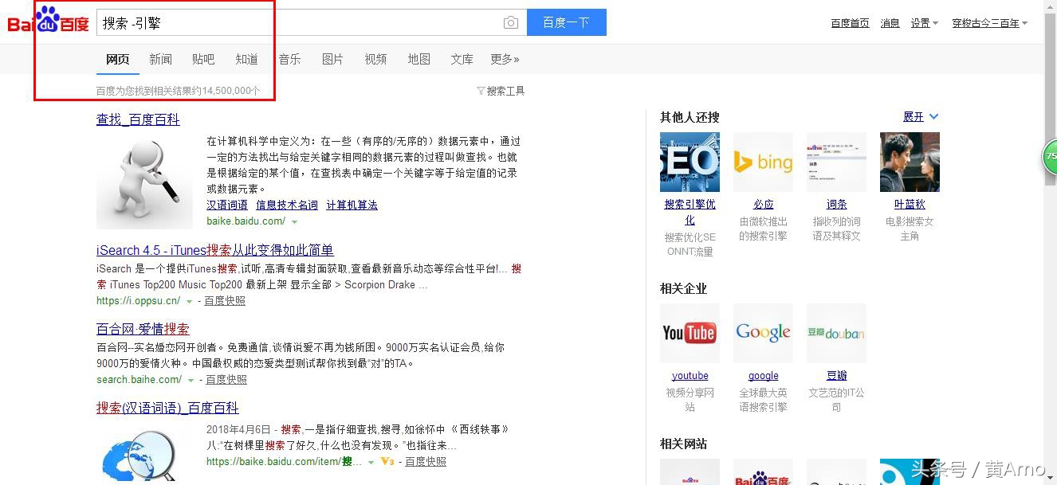Open 百度快照 for i.oppsu.cn result

(x=225, y=301)
